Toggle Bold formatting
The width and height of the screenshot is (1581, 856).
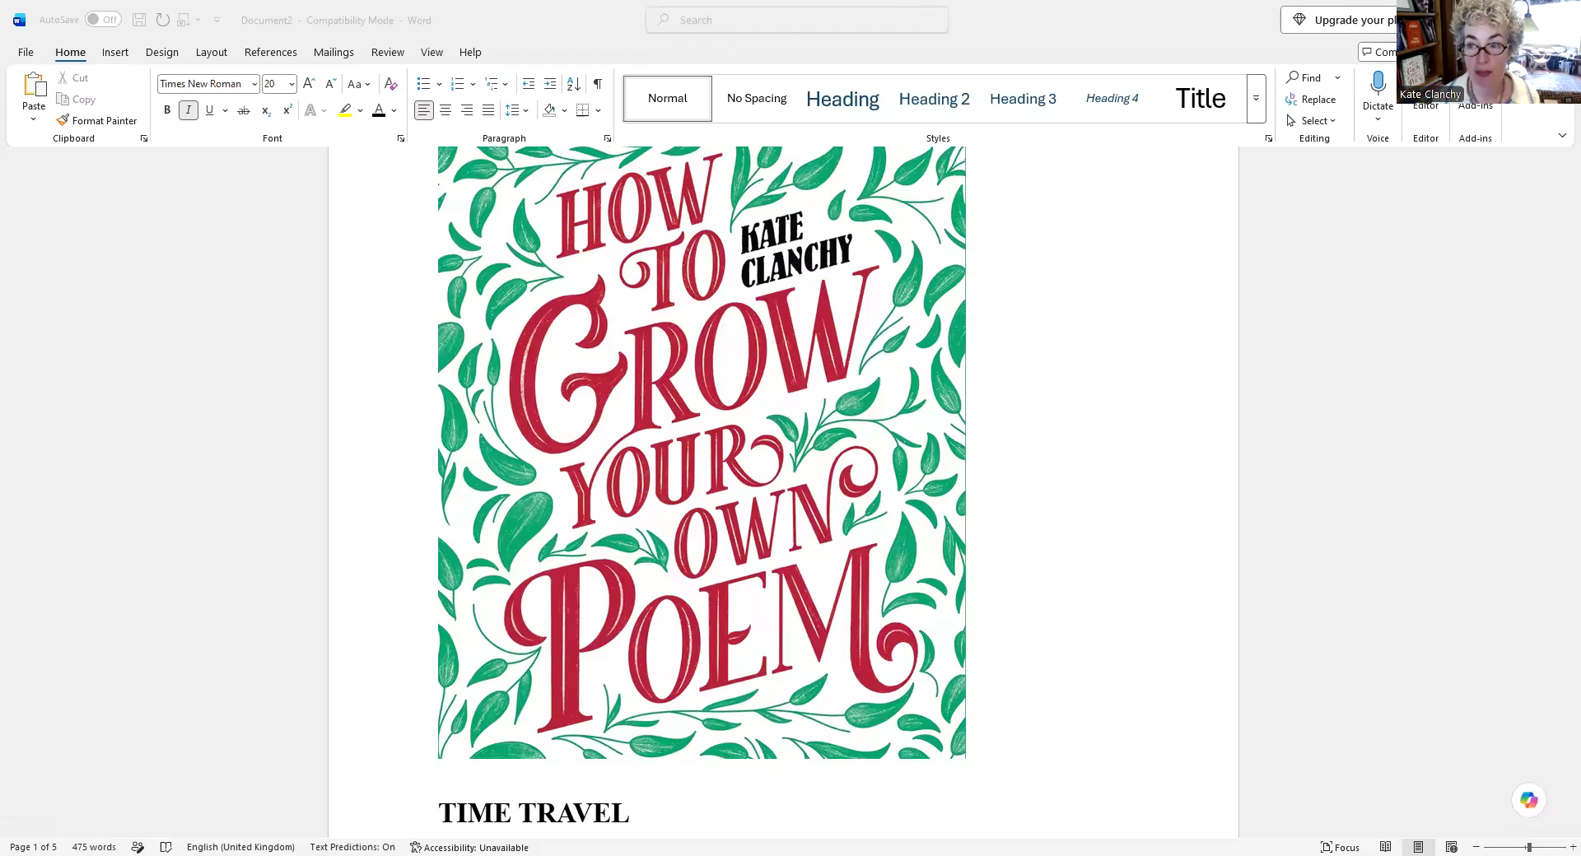point(167,110)
